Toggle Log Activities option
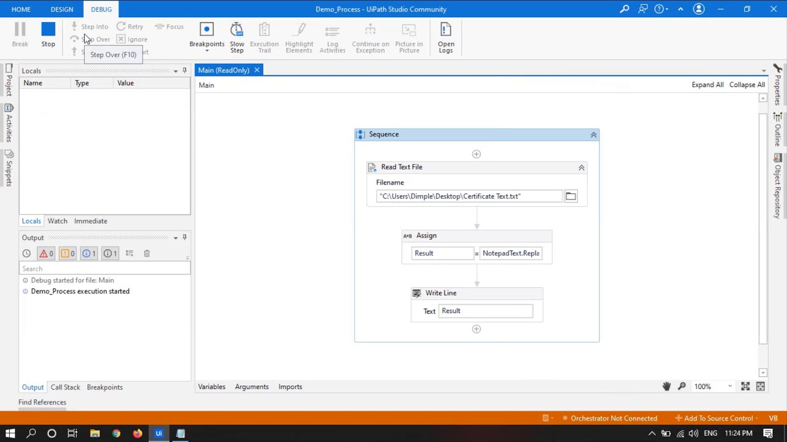This screenshot has height=442, width=787. 333,37
